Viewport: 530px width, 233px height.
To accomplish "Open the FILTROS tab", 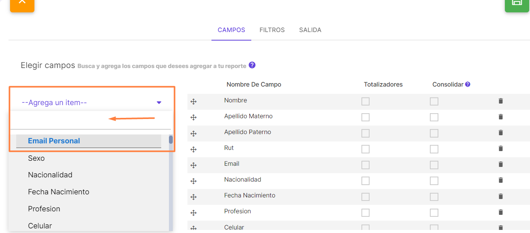I will pyautogui.click(x=272, y=30).
